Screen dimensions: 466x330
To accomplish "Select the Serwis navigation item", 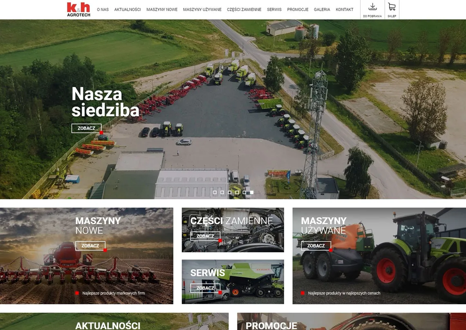I will [x=274, y=9].
